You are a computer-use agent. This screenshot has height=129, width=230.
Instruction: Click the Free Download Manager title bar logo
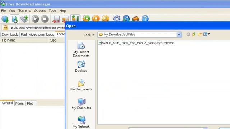pyautogui.click(x=3, y=4)
